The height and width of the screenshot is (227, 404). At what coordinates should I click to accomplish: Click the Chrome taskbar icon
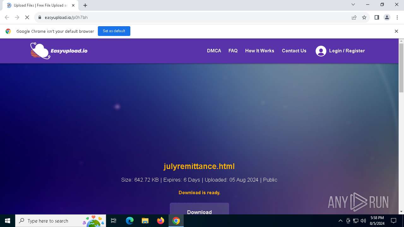[x=176, y=221]
